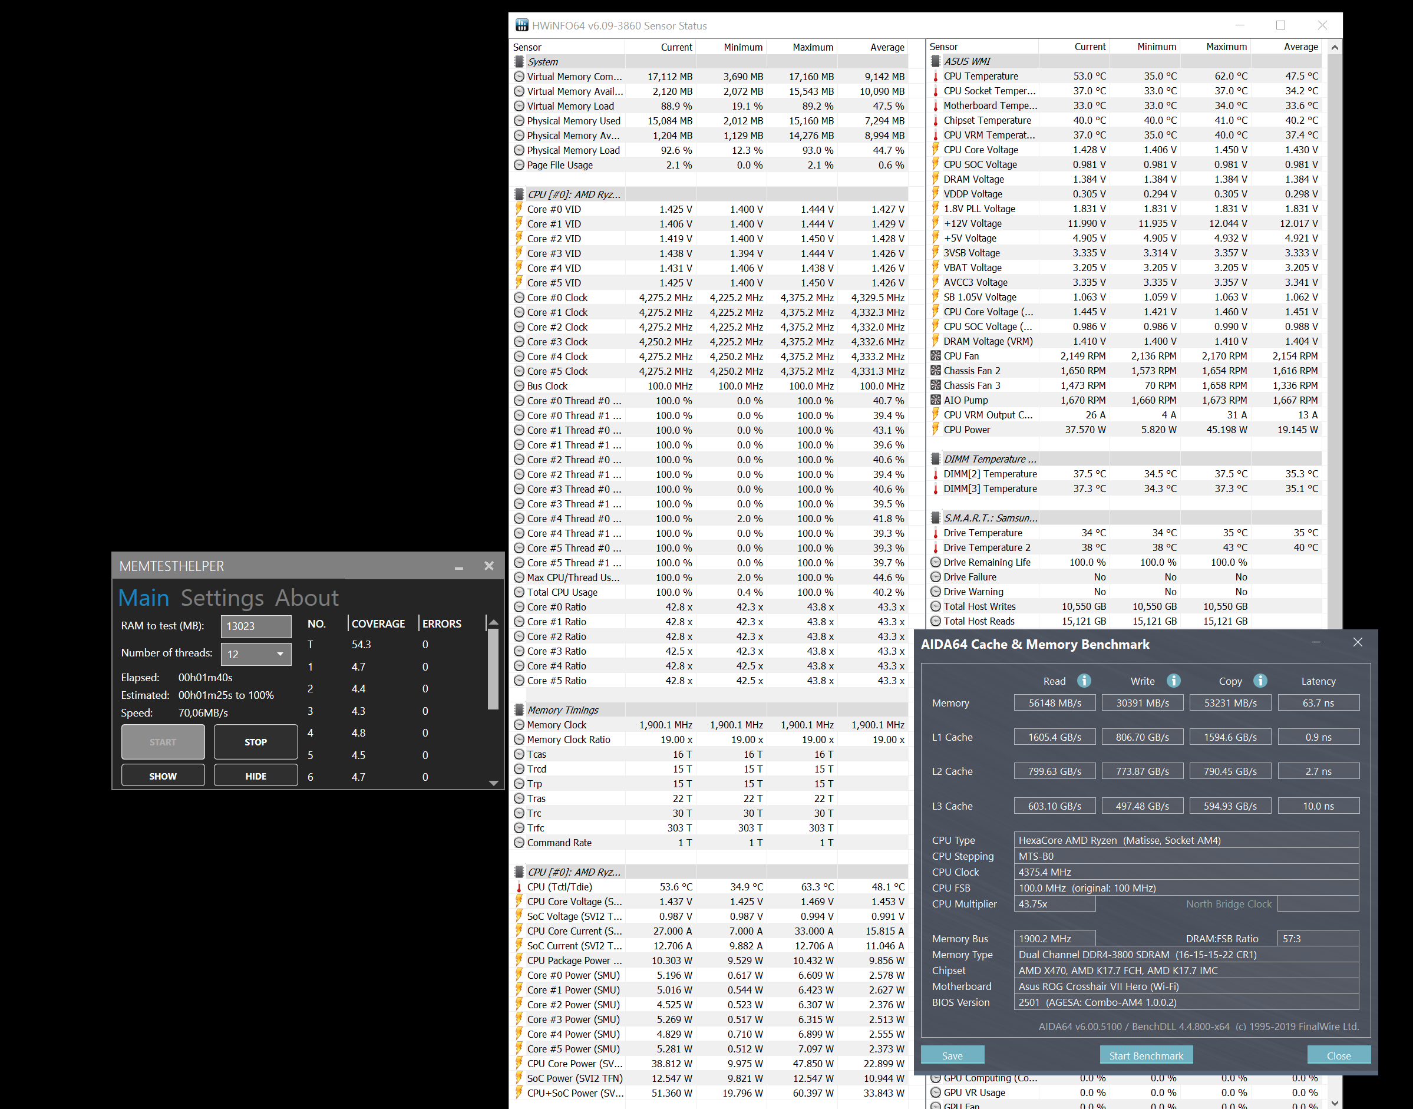
Task: Open the About tab in MemTestHelper
Action: tap(306, 598)
